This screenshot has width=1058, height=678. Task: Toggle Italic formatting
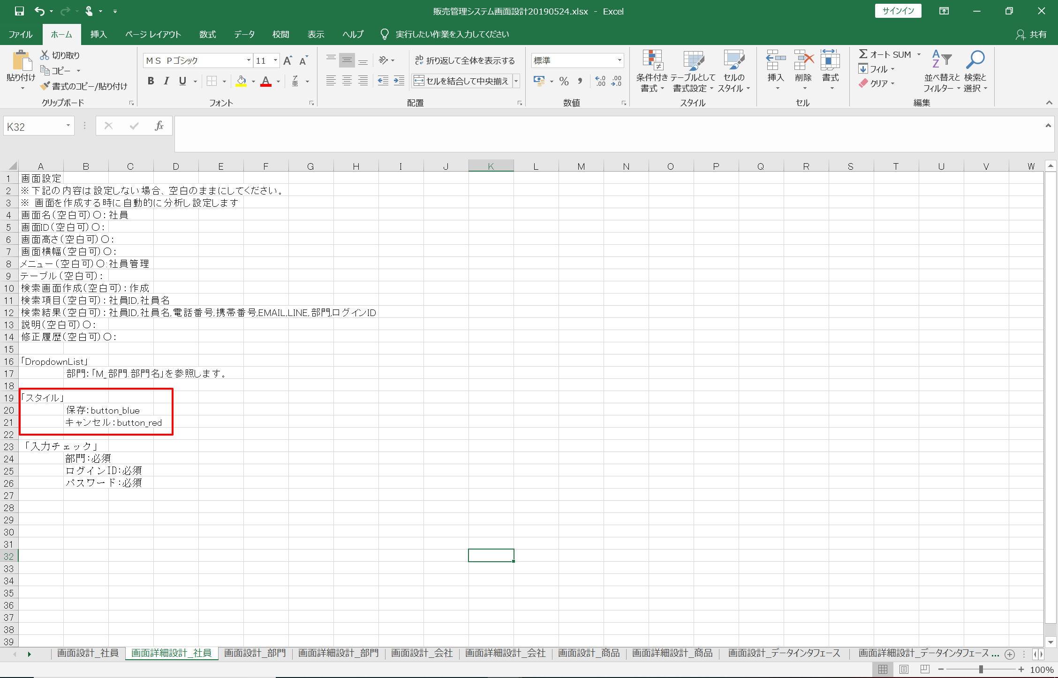coord(166,81)
